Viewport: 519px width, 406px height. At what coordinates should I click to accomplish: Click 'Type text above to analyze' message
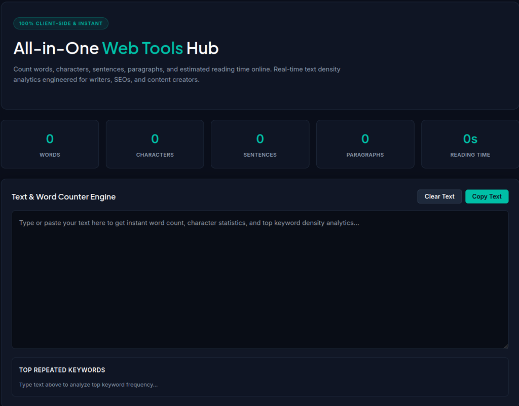(x=88, y=385)
